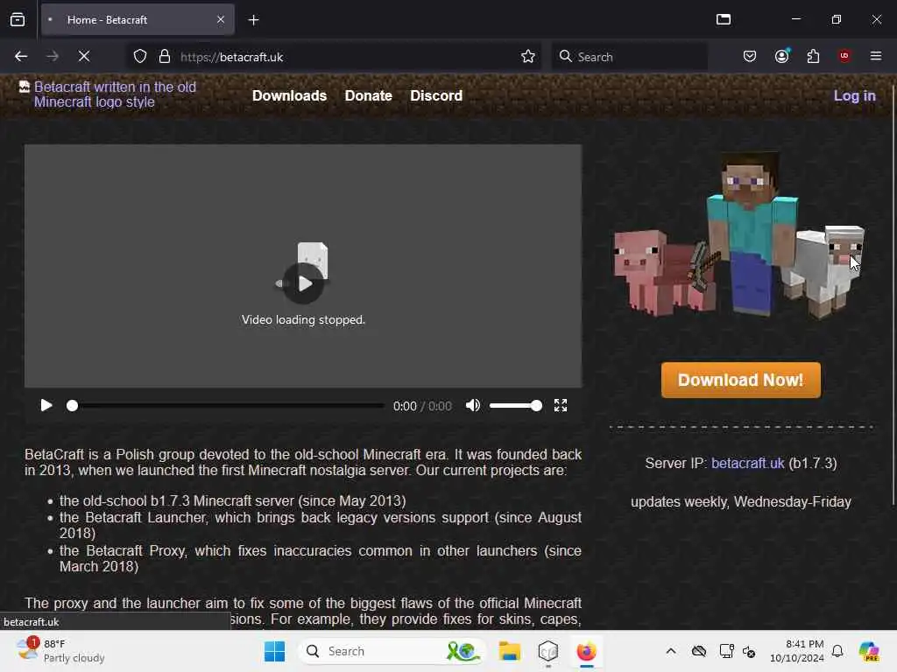Switch to Firefox on taskbar

coord(586,651)
